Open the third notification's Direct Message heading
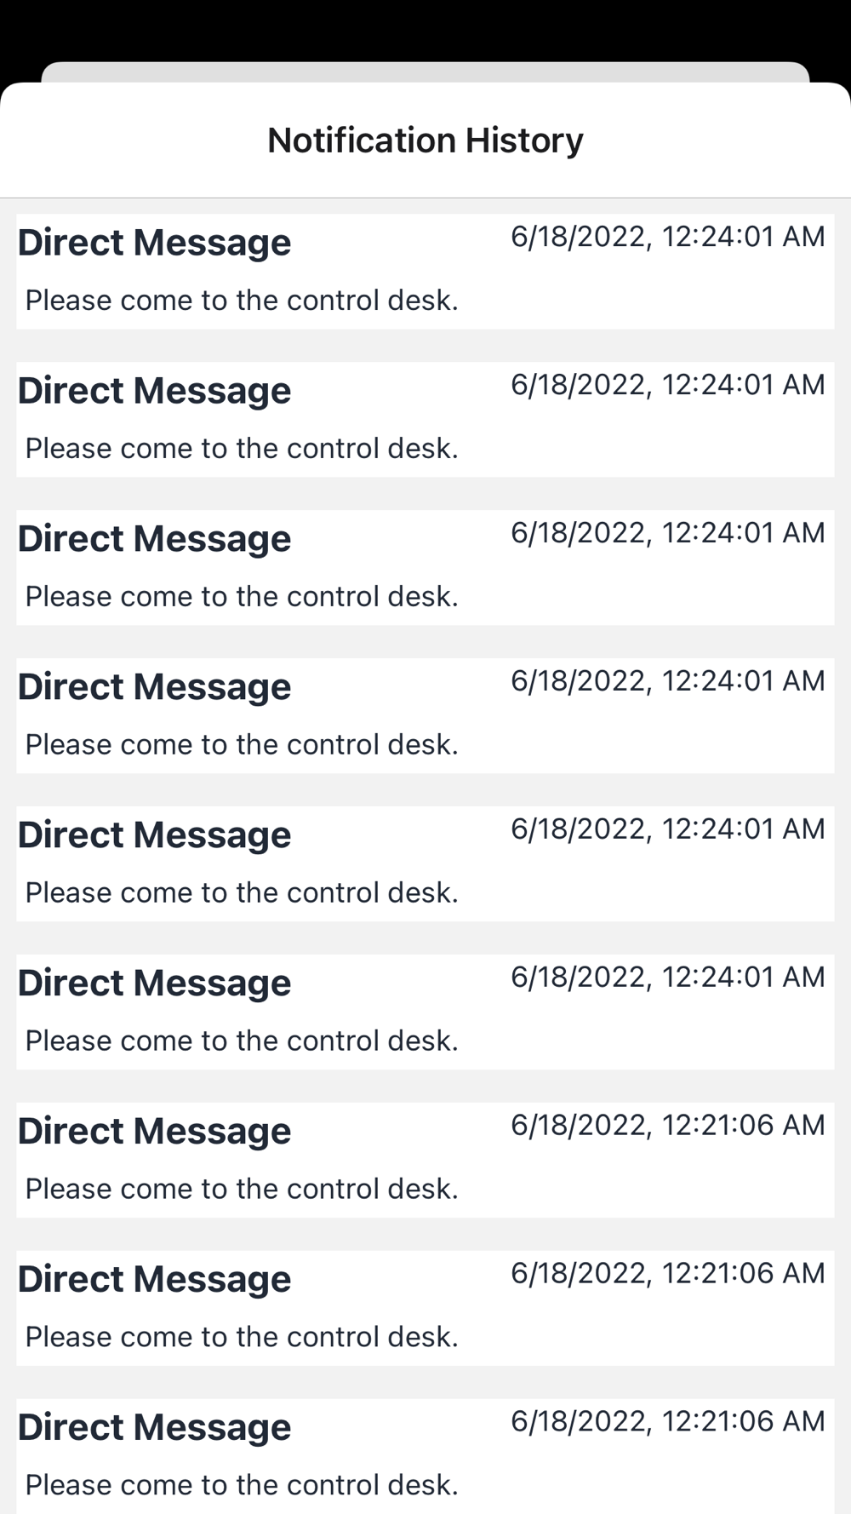 click(x=155, y=539)
